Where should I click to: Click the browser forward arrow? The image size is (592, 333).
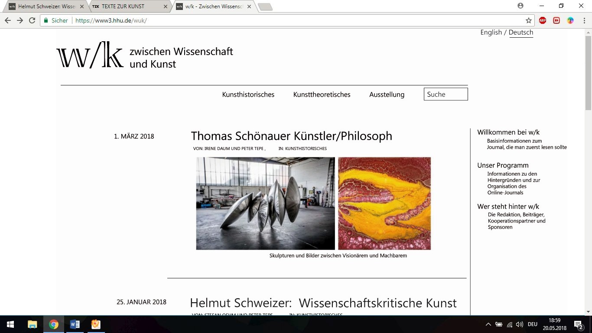20,20
